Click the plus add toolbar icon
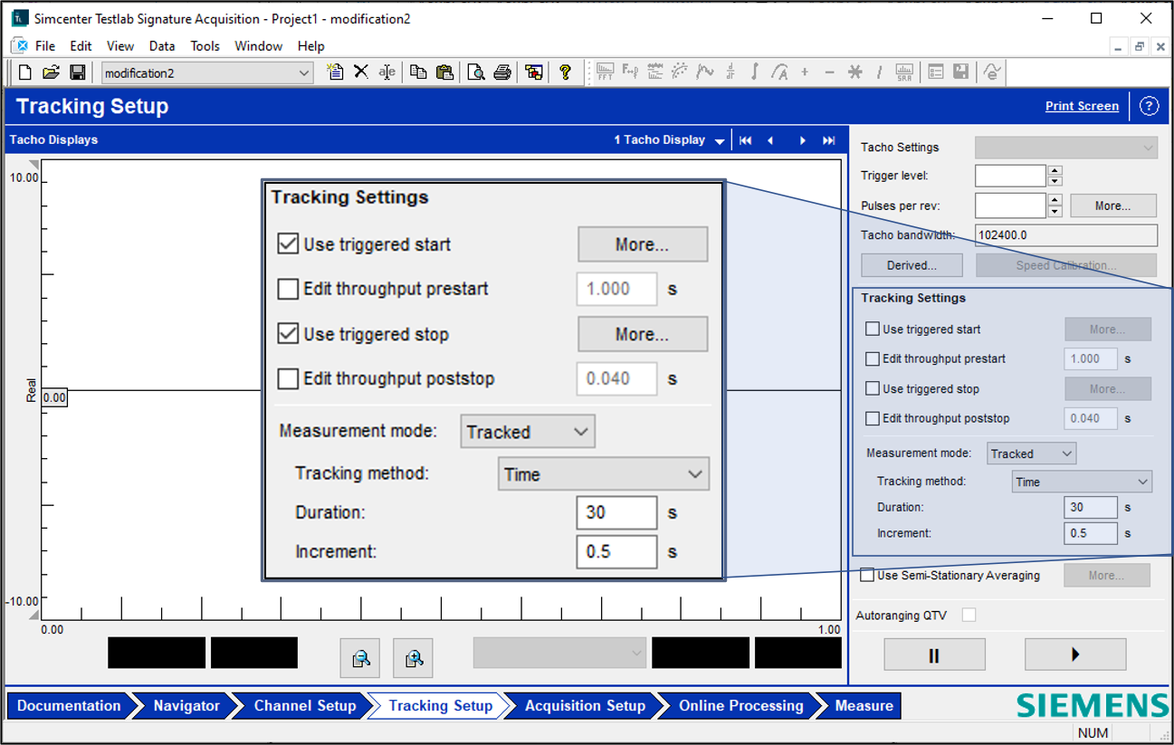1174x745 pixels. (x=805, y=72)
